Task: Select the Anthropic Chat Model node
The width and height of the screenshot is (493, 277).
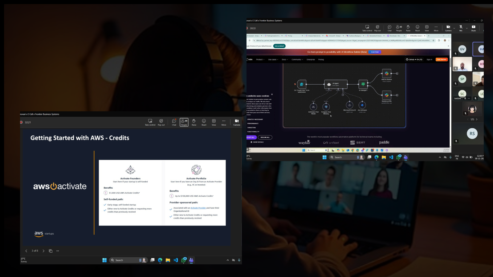Action: [313, 107]
